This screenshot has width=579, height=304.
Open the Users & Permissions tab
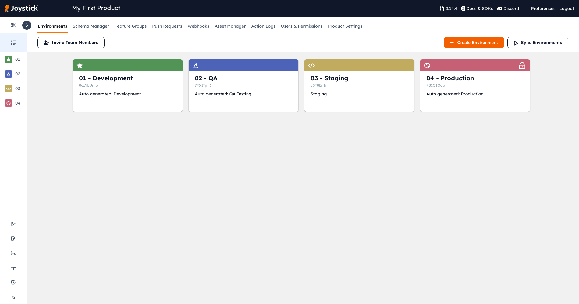[302, 26]
